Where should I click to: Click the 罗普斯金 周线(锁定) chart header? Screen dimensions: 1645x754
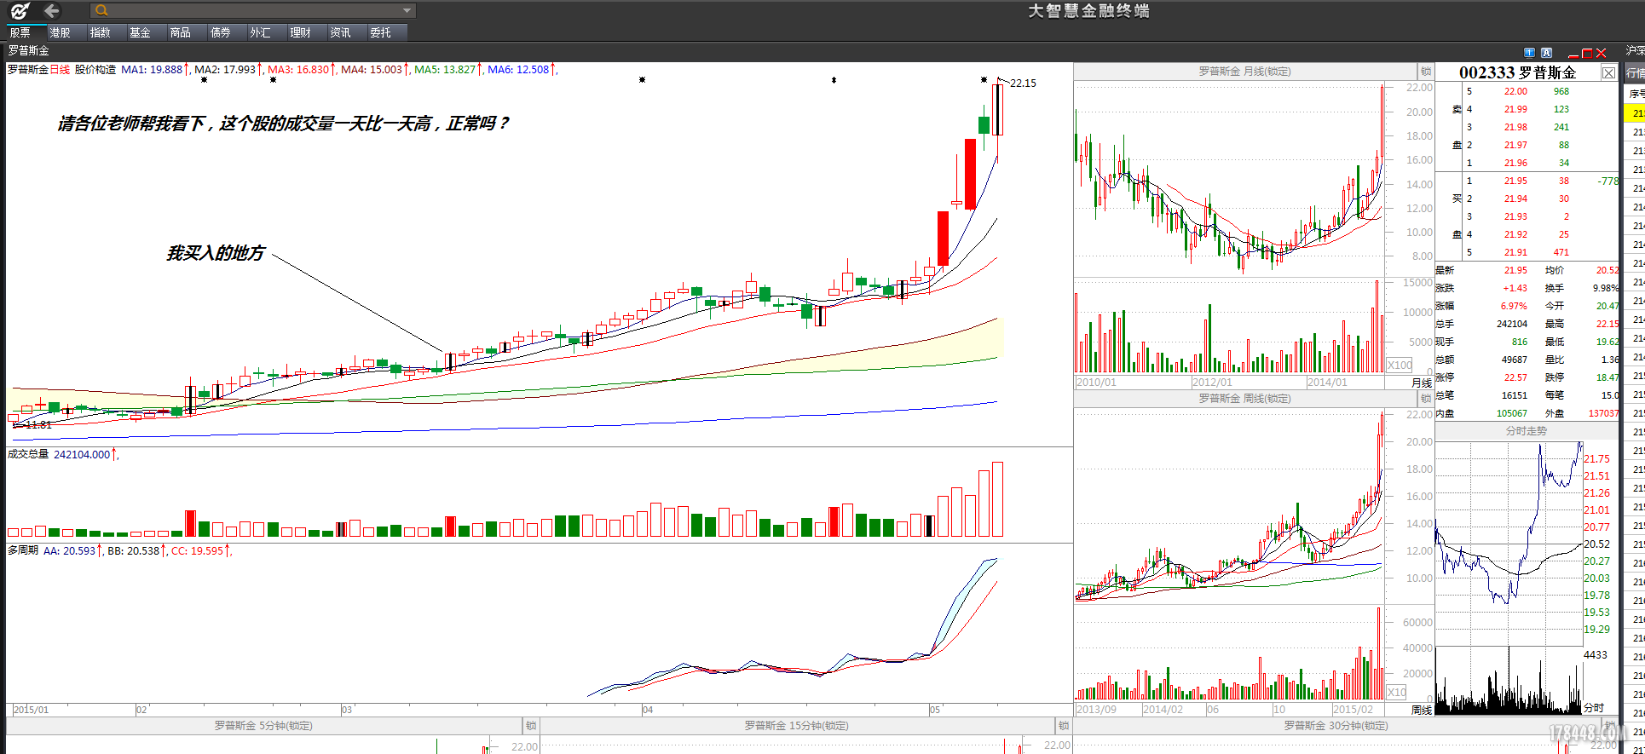[x=1244, y=399]
